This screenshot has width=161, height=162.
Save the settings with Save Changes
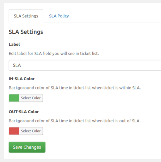click(27, 147)
